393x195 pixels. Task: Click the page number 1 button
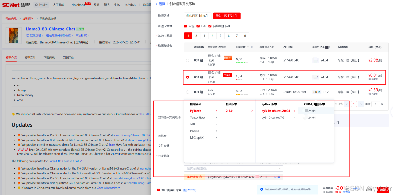pos(354,104)
